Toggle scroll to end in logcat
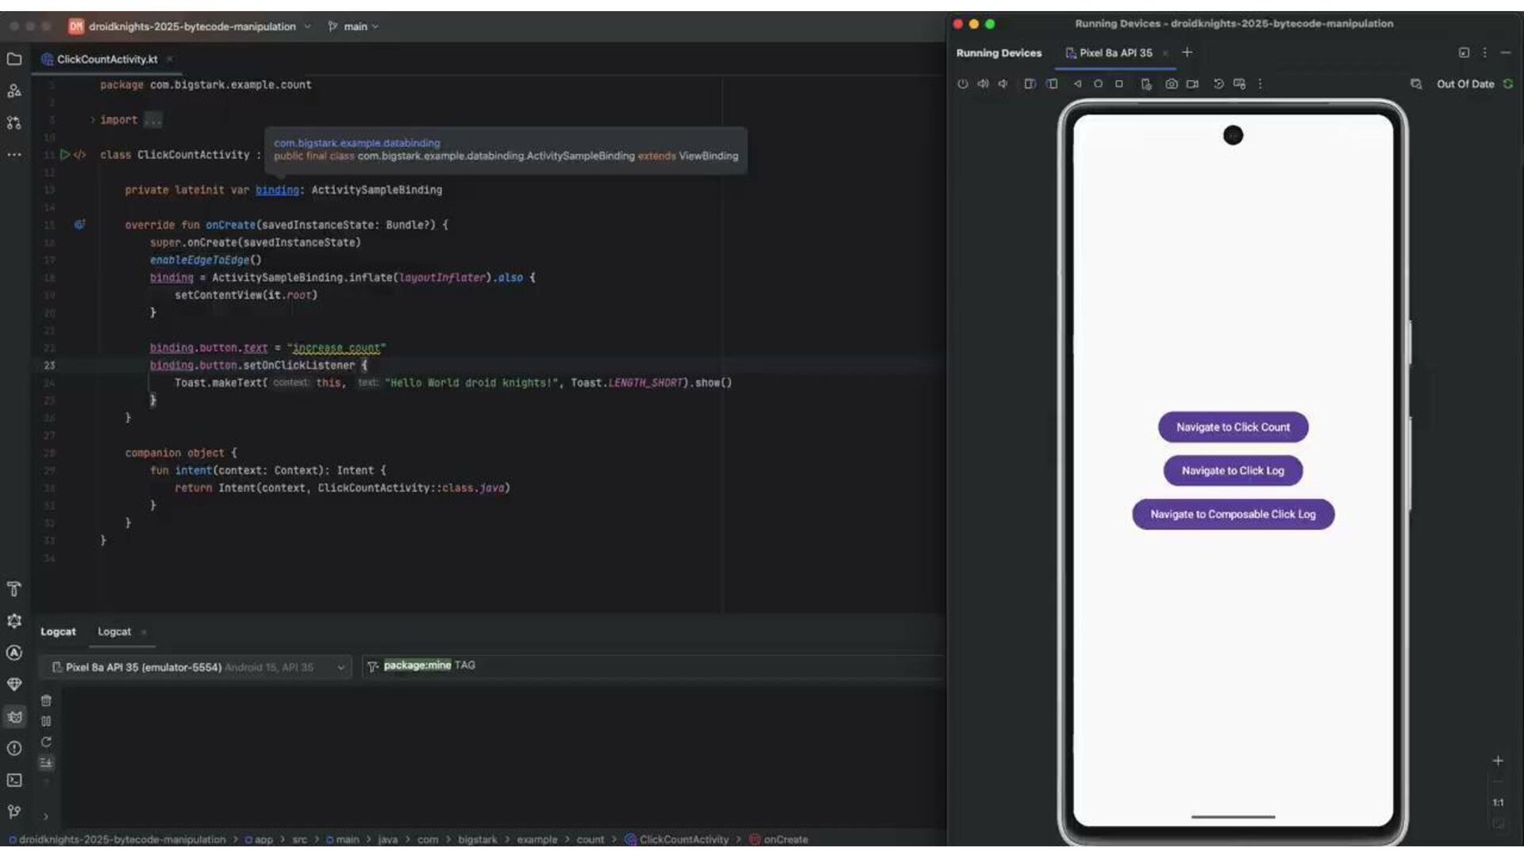Image resolution: width=1524 pixels, height=857 pixels. (46, 763)
